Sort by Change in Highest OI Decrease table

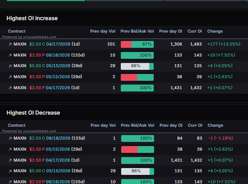coord(215,125)
